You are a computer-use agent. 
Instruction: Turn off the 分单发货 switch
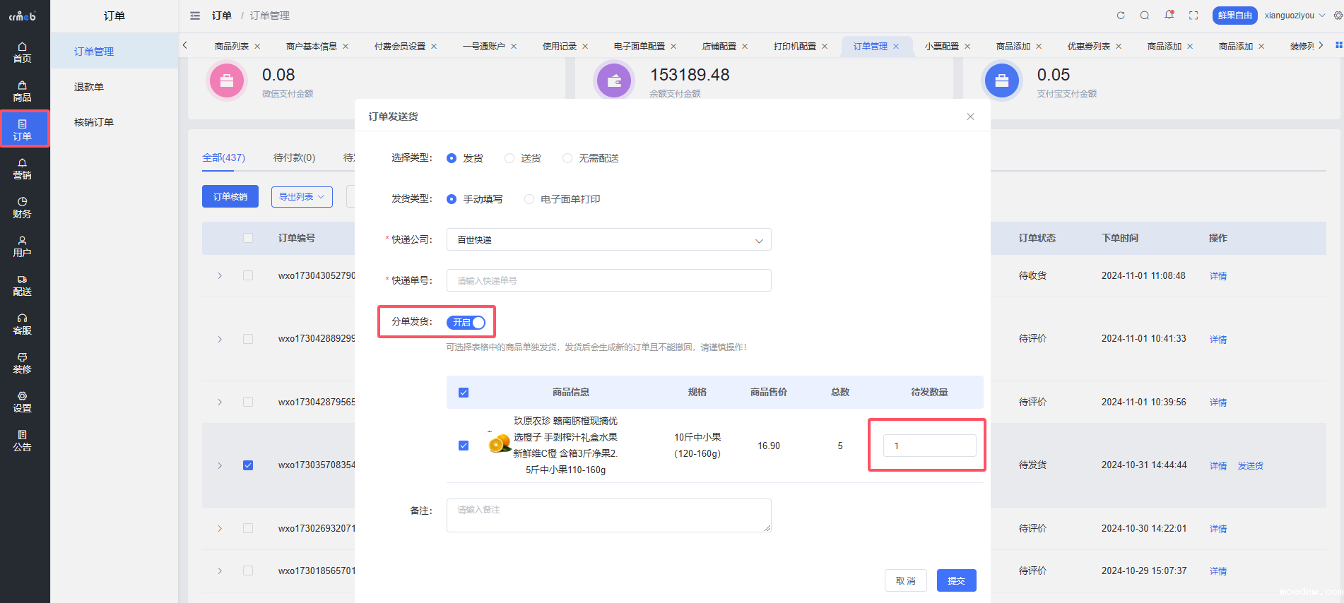click(x=466, y=323)
